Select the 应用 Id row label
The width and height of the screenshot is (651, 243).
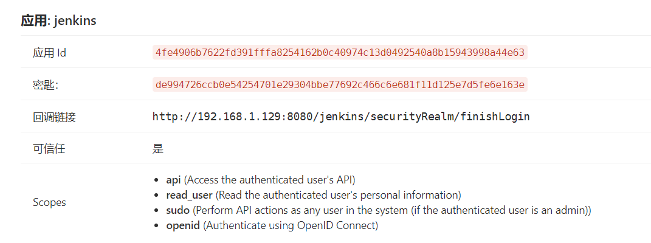click(49, 53)
